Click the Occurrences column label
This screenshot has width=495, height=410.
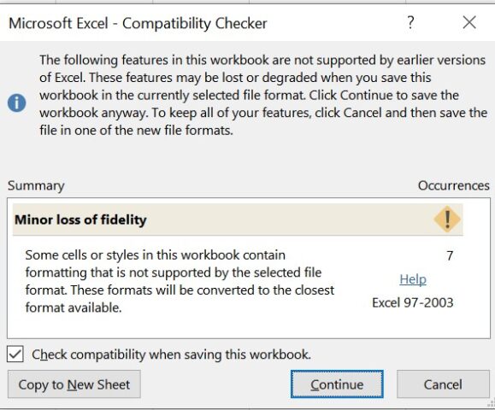click(x=454, y=185)
